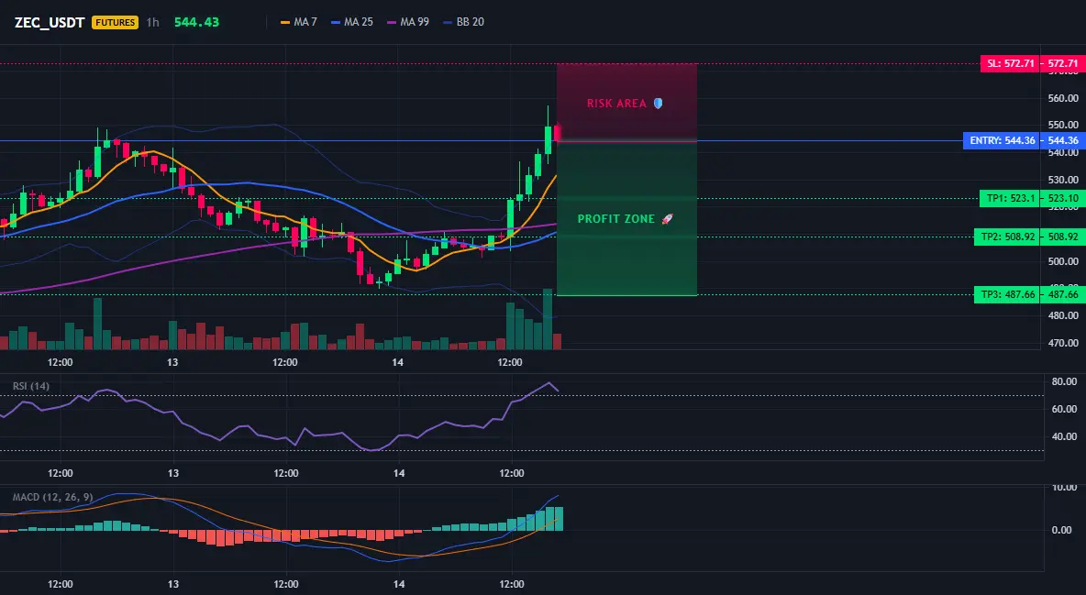The width and height of the screenshot is (1086, 595).
Task: Toggle the BB 20 legend entry
Action: (x=463, y=22)
